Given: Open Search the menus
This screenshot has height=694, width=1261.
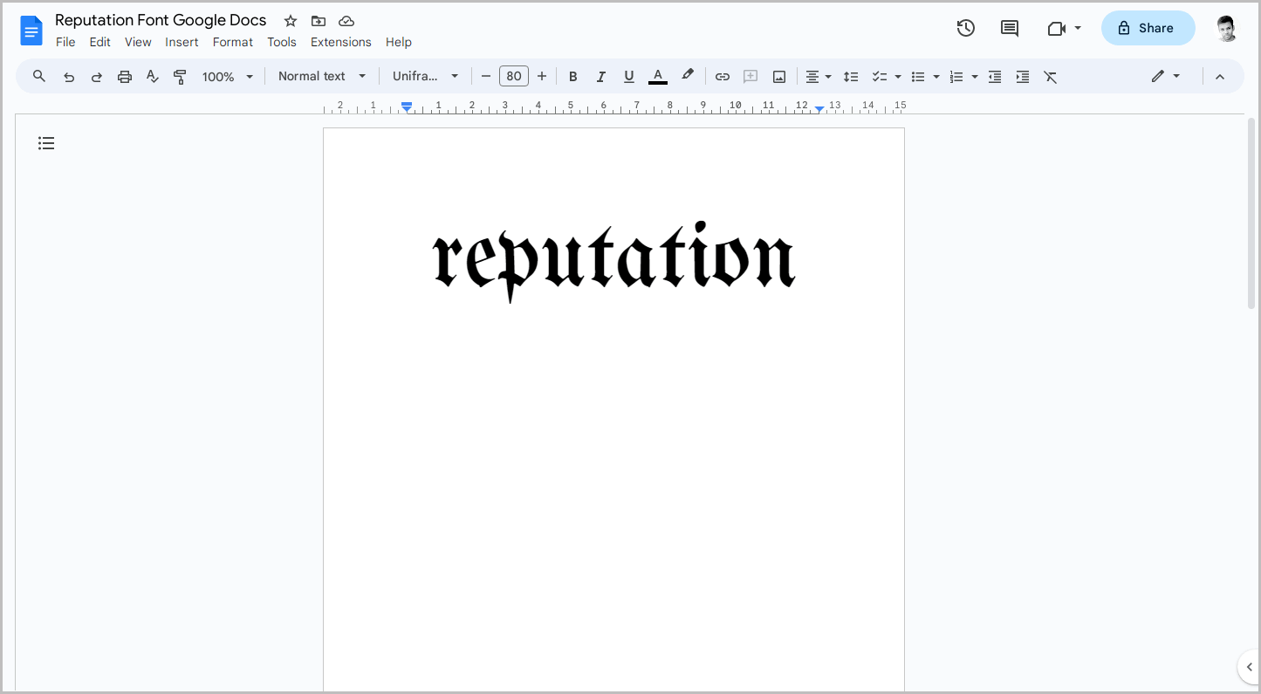Looking at the screenshot, I should coord(38,76).
